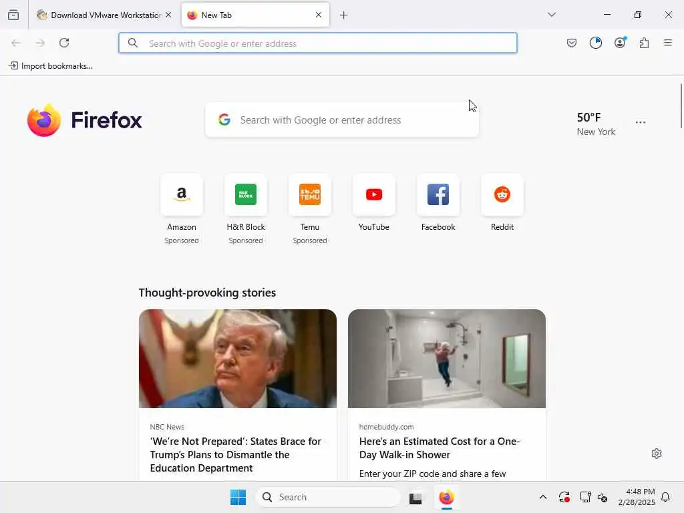
Task: Open the clock showing 4:48 PM
Action: [x=637, y=497]
